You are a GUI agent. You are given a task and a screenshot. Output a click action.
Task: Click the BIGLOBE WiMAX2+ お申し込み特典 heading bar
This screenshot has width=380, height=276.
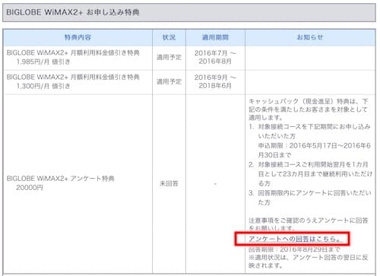click(189, 12)
